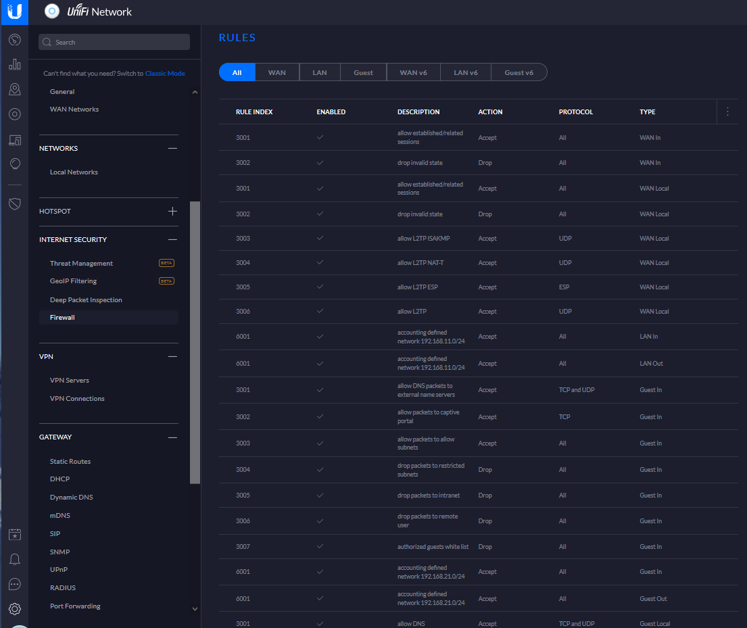Click the settings Search field

(114, 42)
